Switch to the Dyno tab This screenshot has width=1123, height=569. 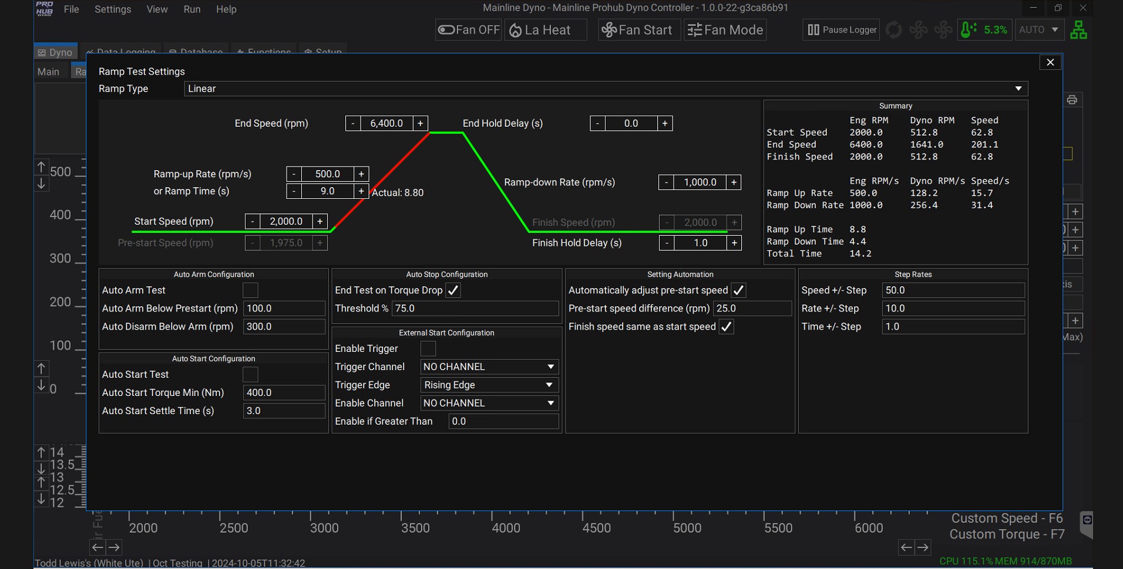(55, 52)
